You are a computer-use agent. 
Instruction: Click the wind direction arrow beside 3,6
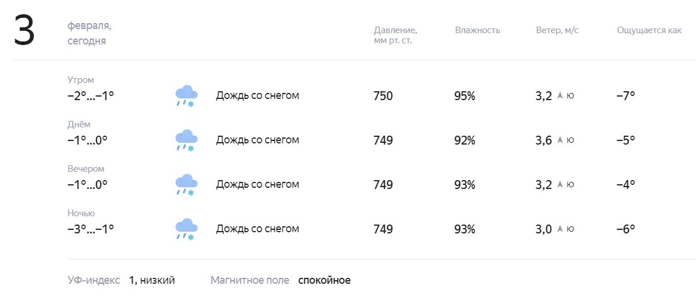pyautogui.click(x=560, y=140)
